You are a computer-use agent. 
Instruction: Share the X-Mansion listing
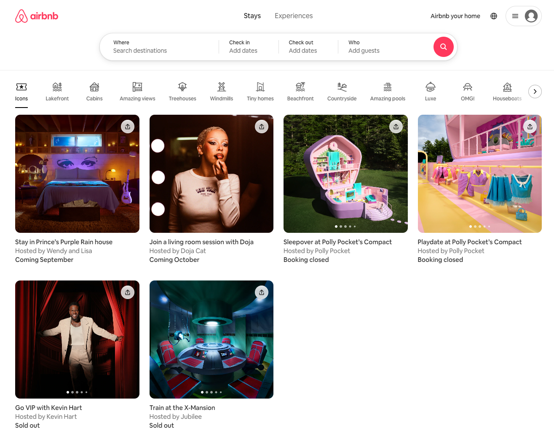(262, 292)
